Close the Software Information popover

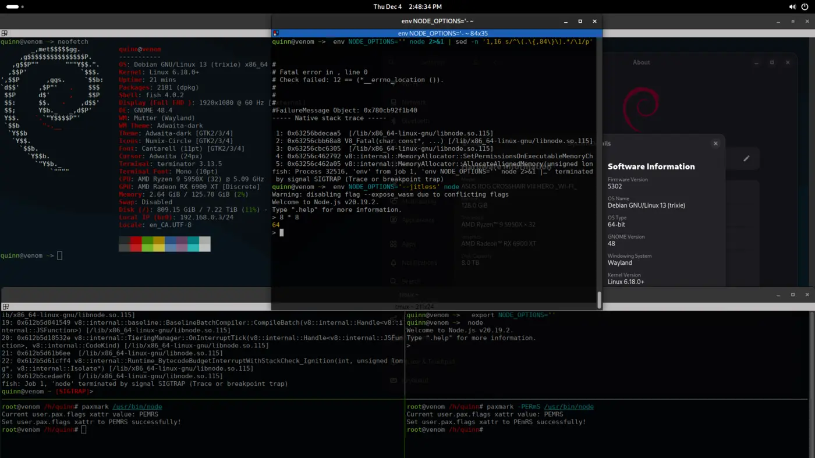(x=715, y=143)
